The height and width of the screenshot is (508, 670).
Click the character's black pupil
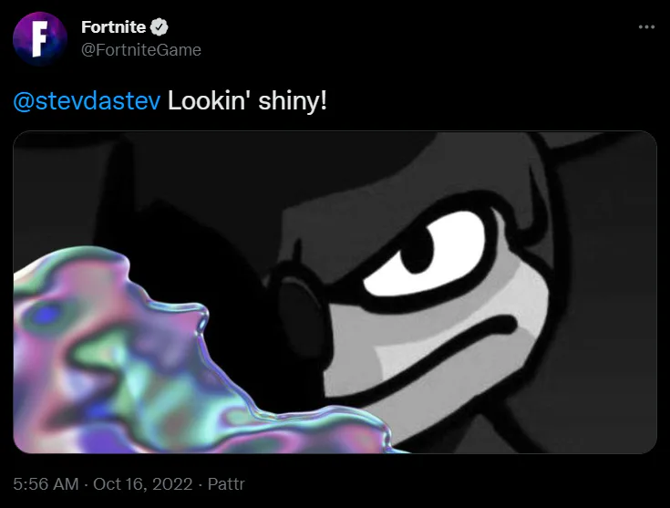point(417,254)
